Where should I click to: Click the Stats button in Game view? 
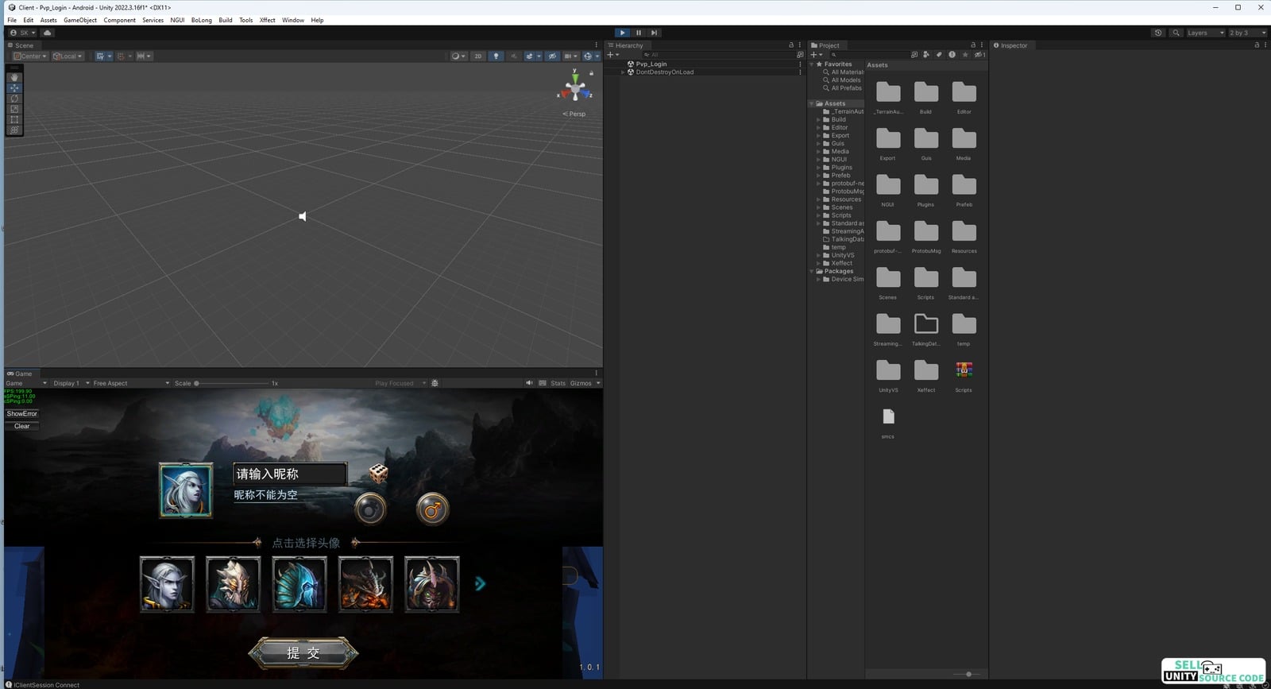click(x=558, y=383)
